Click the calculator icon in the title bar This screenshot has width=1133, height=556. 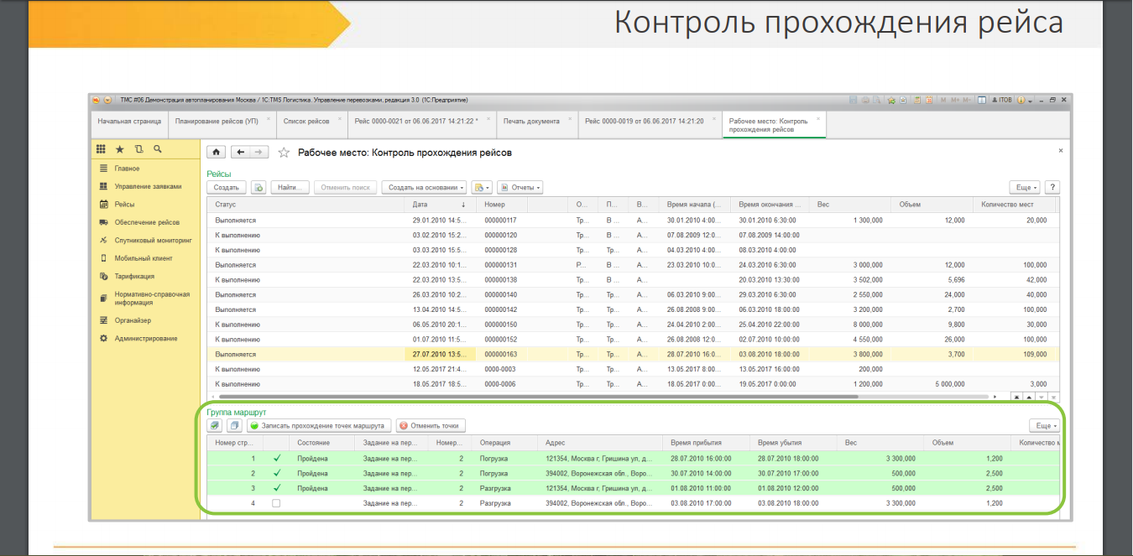coord(917,99)
